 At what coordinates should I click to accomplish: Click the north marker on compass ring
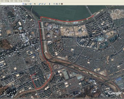[117, 9]
